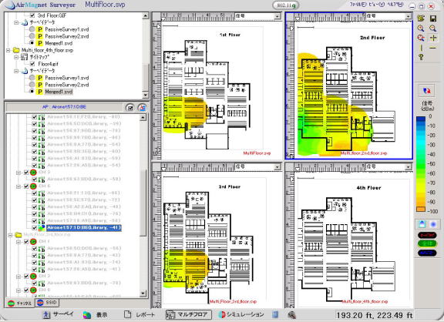The image size is (444, 322).
Task: Click the yellow vertical line tool
Action: 421,48
